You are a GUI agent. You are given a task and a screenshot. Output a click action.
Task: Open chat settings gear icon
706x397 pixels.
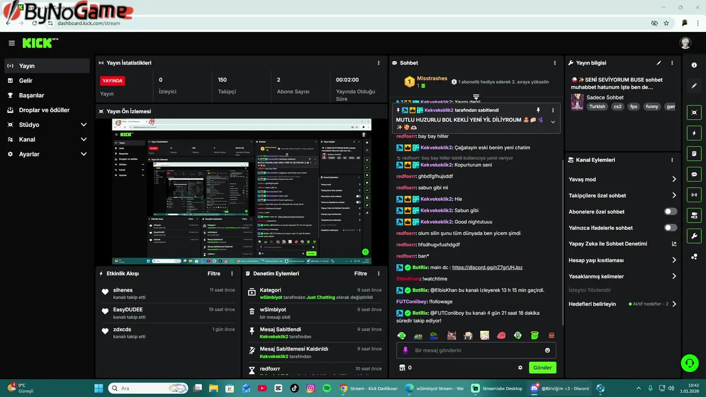click(x=520, y=368)
